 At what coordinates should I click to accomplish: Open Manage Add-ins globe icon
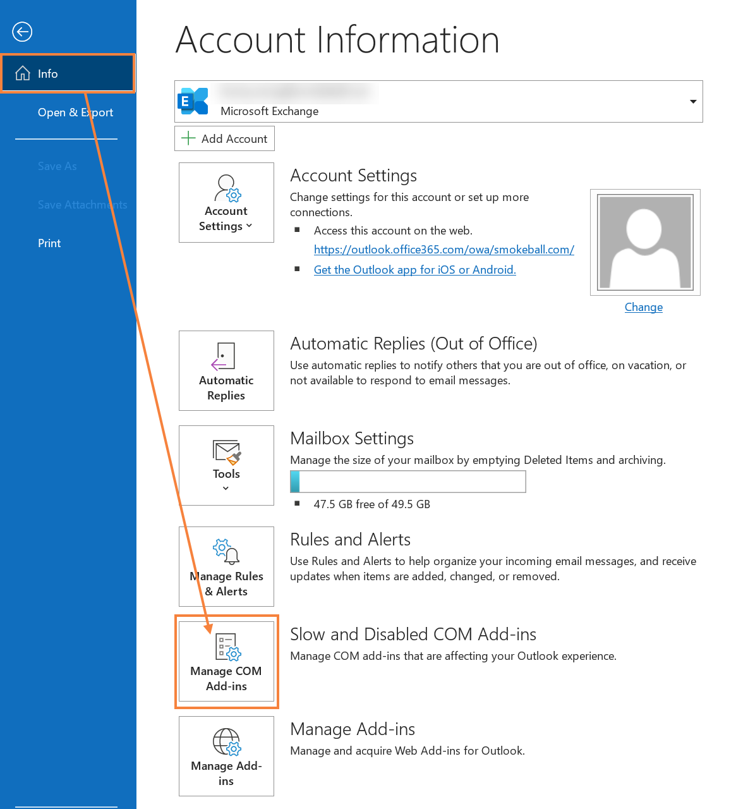[x=226, y=742]
